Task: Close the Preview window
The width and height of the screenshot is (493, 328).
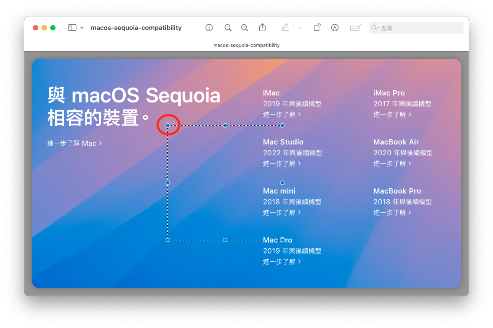Action: pyautogui.click(x=36, y=28)
